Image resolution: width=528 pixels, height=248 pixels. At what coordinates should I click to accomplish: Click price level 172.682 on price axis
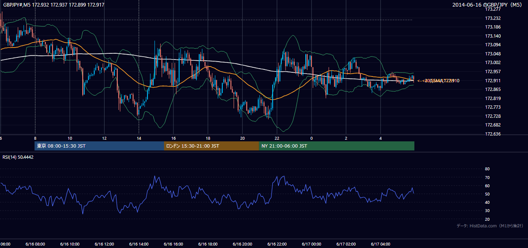coord(493,125)
